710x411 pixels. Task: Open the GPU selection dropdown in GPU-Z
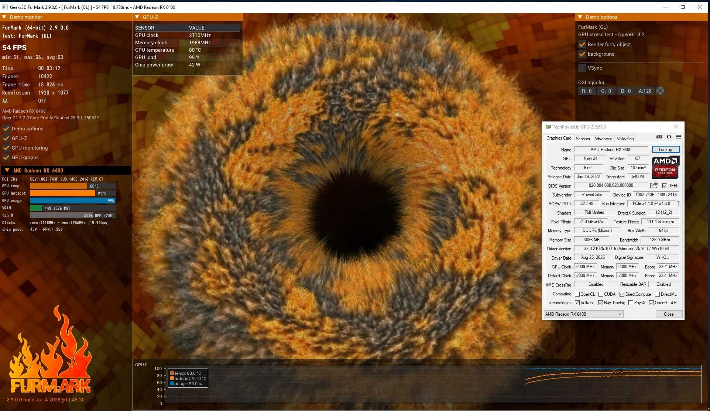(x=583, y=314)
